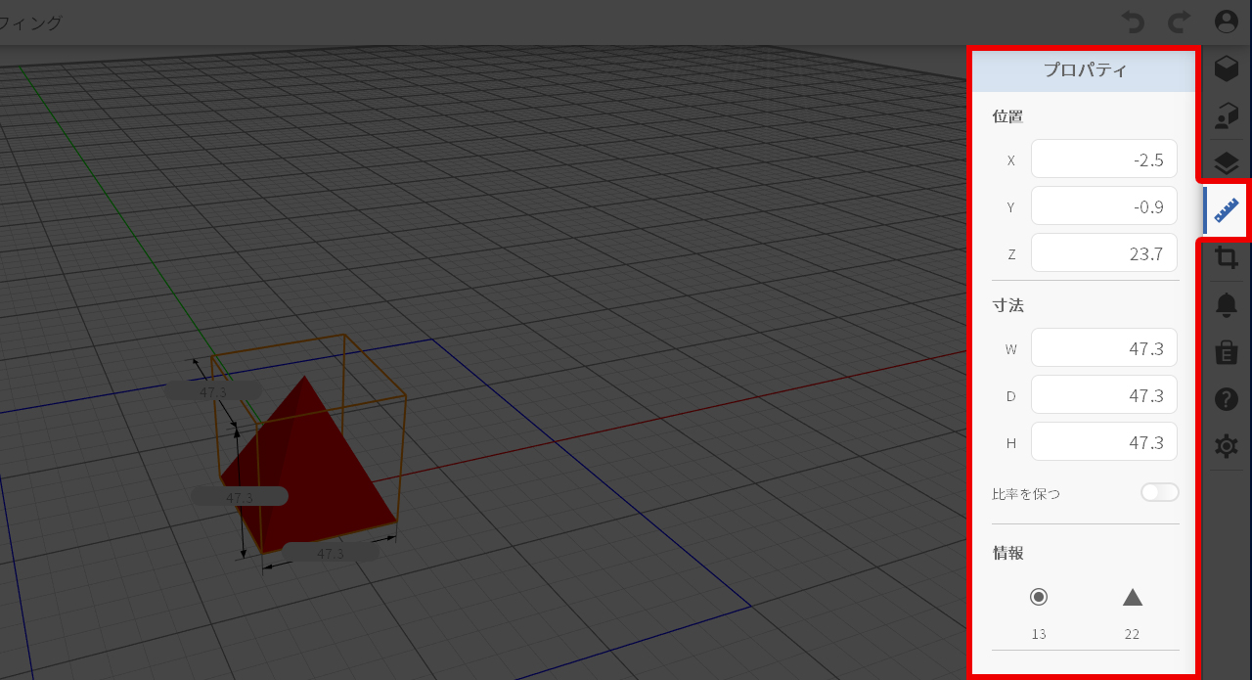Select the red pyramid in the viewport
The height and width of the screenshot is (680, 1252).
(313, 470)
